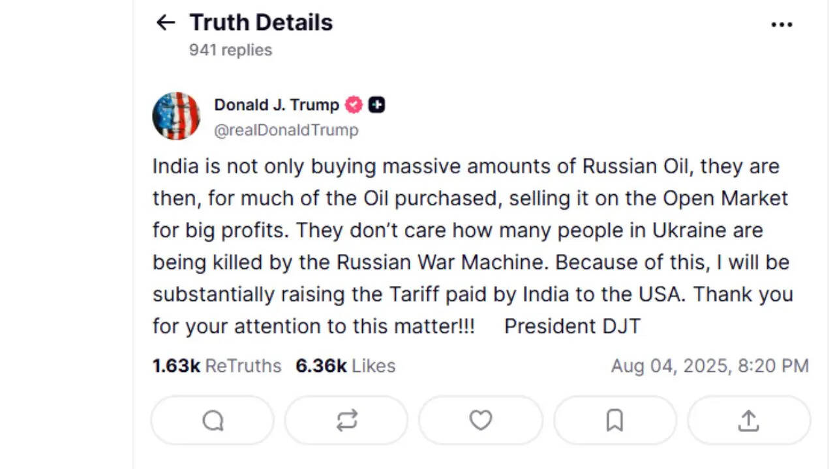
Task: Click the red verified checkmark badge
Action: click(x=354, y=105)
